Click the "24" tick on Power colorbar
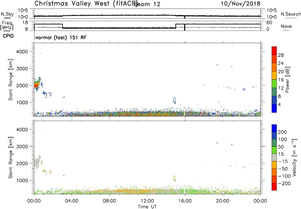Image resolution: width=301 pixels, height=209 pixels. [x=281, y=63]
